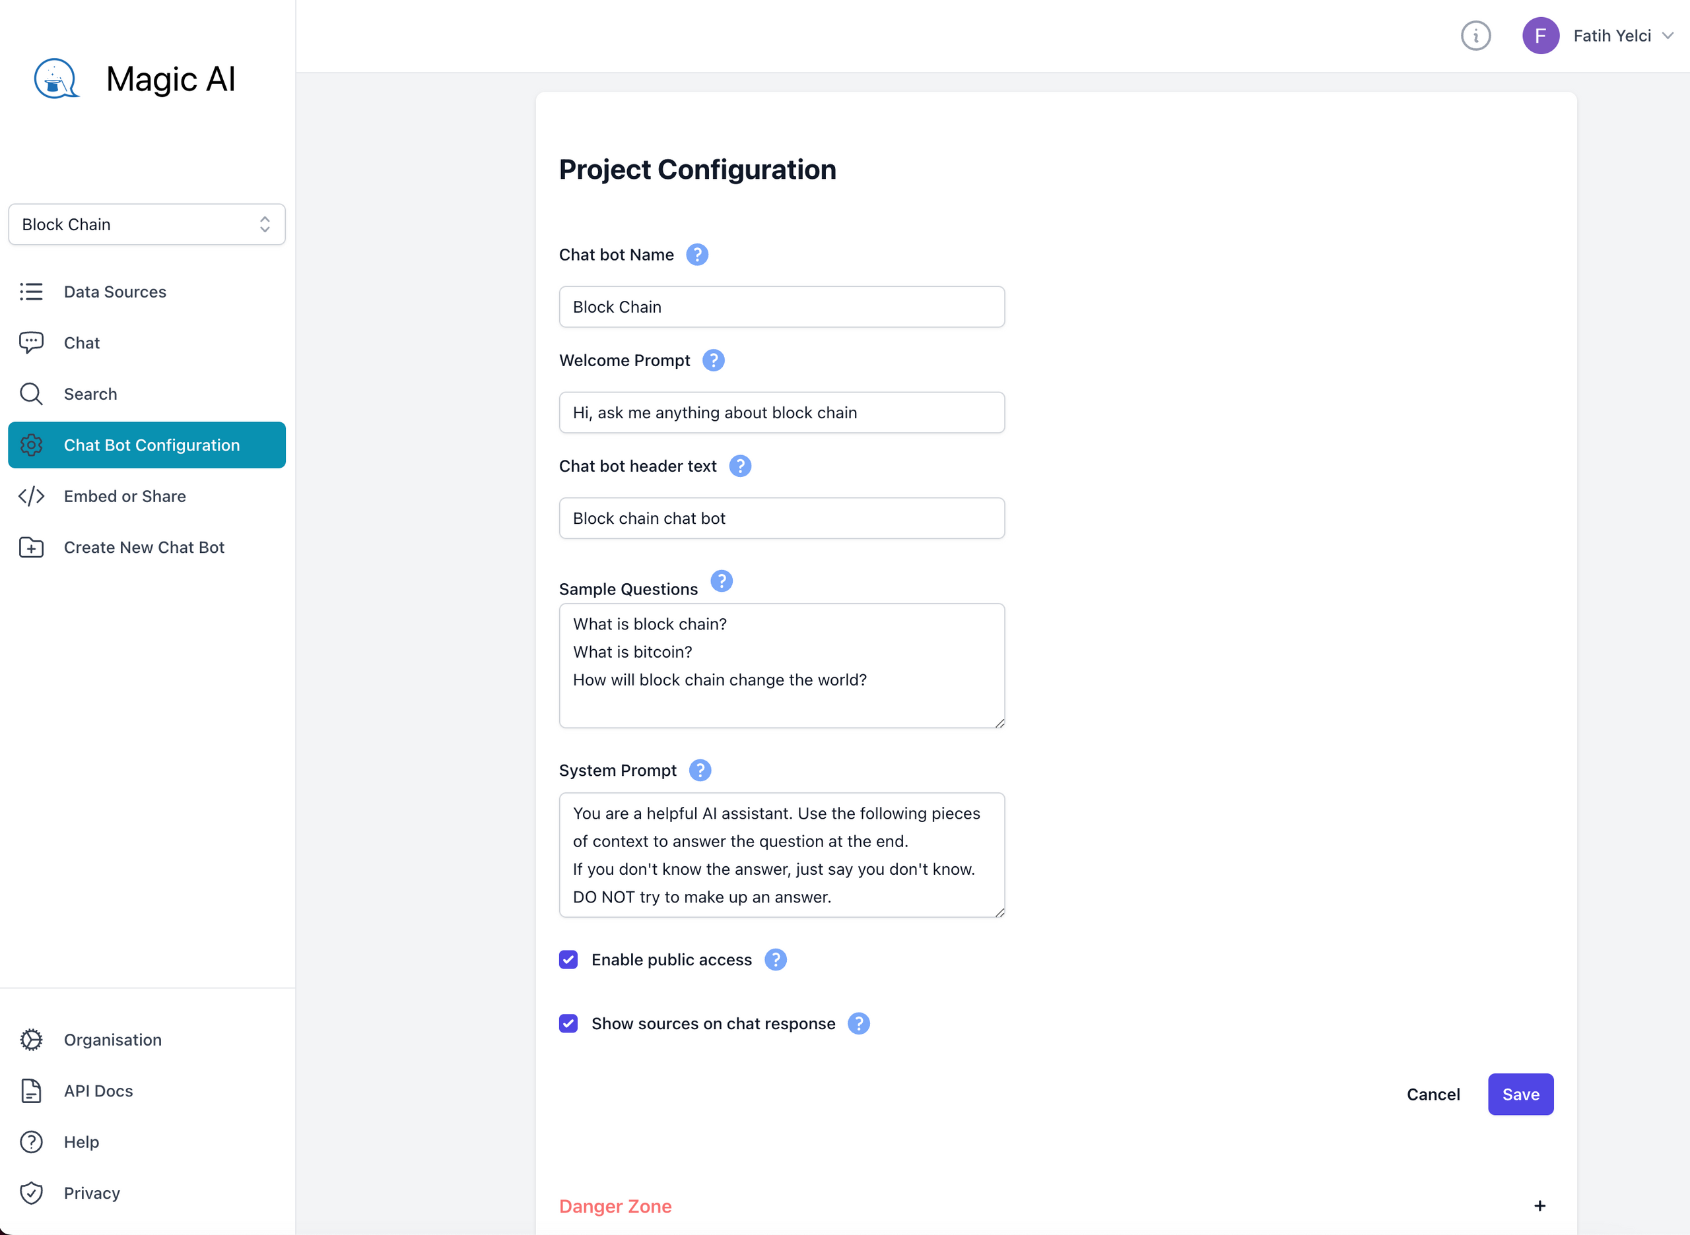The height and width of the screenshot is (1235, 1690).
Task: Click the Chat bot Name input field
Action: point(781,307)
